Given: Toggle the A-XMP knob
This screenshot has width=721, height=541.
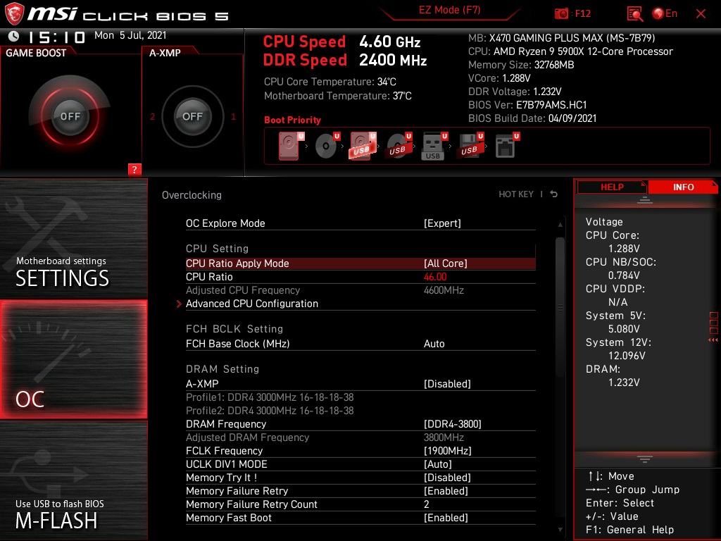Looking at the screenshot, I should tap(192, 116).
